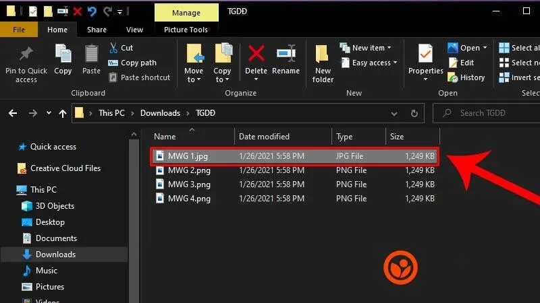Sort by Name column header

tap(193, 137)
